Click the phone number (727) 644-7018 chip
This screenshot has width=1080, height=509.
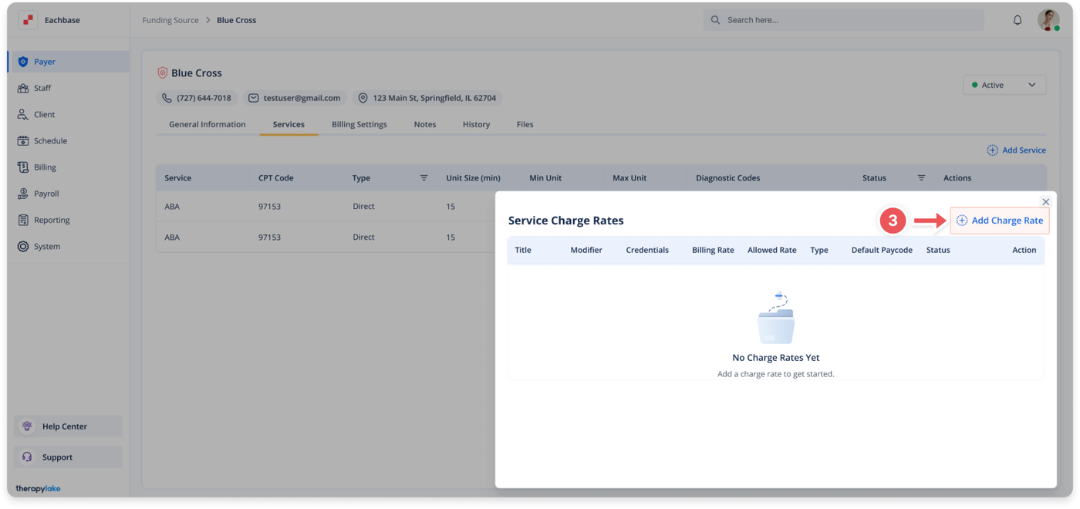[x=197, y=98]
